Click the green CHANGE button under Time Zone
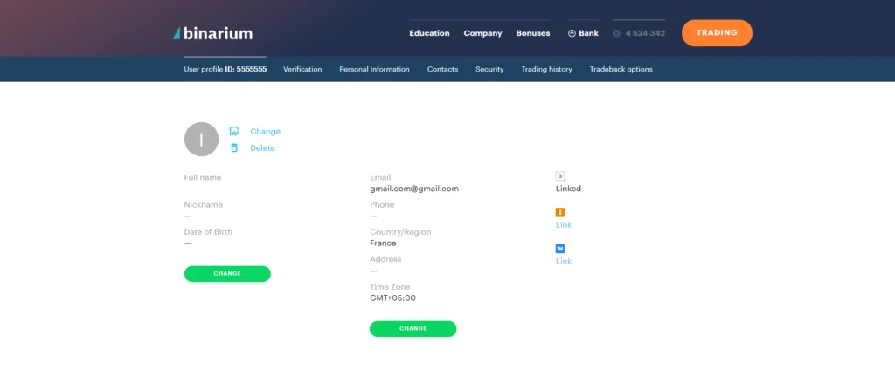895x391 pixels. point(413,329)
